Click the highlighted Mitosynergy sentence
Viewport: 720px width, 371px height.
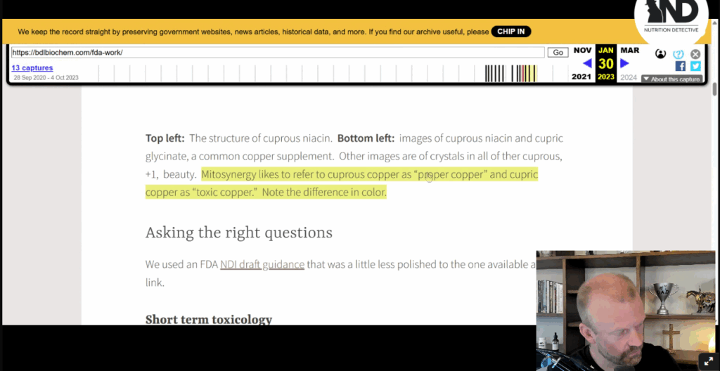[x=342, y=183]
